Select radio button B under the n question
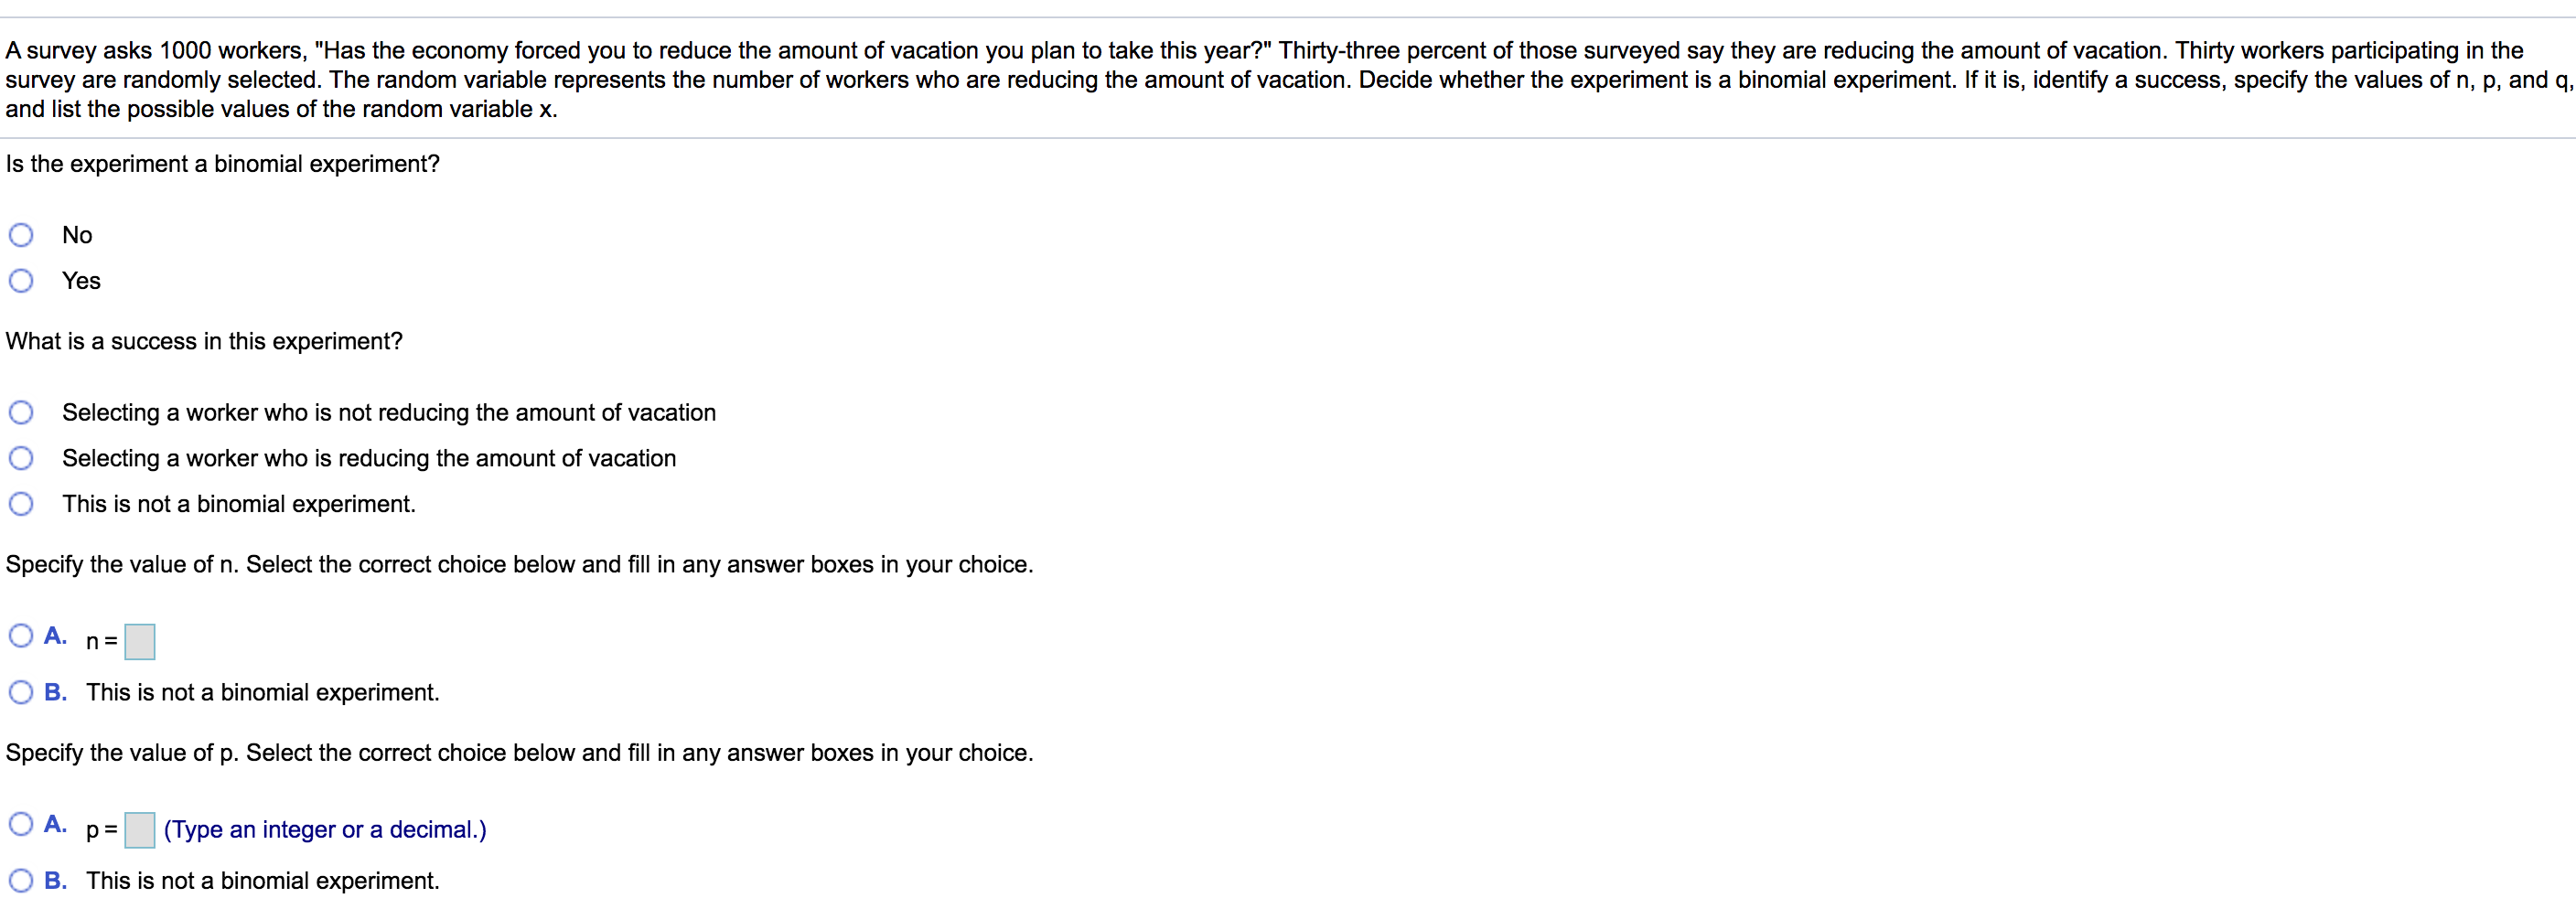This screenshot has height=898, width=2576. 21,692
